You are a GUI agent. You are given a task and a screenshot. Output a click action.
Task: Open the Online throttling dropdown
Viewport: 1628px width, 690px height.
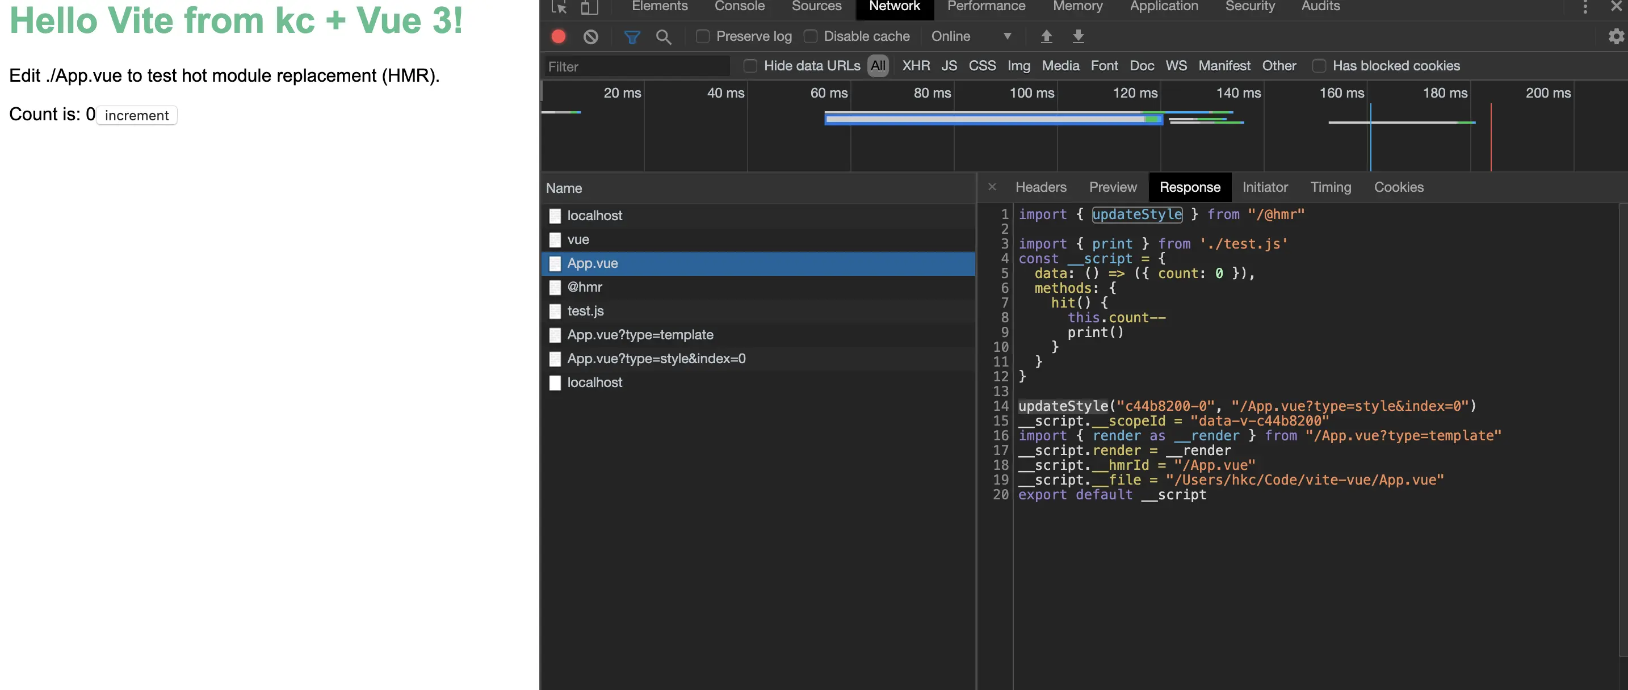(971, 37)
